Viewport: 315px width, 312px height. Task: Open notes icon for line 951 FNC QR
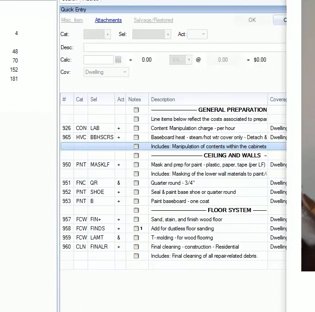coord(136,183)
